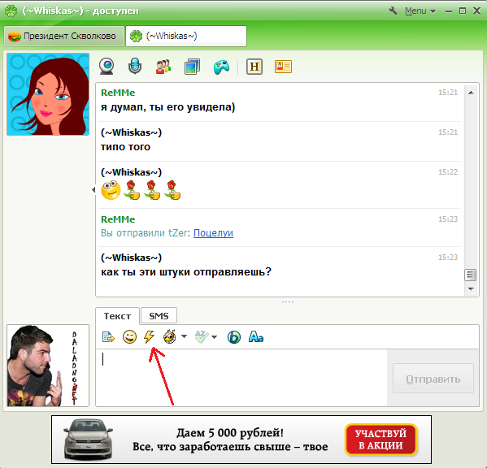
Task: Click the scrollbar down arrow in chat history
Action: 471,289
